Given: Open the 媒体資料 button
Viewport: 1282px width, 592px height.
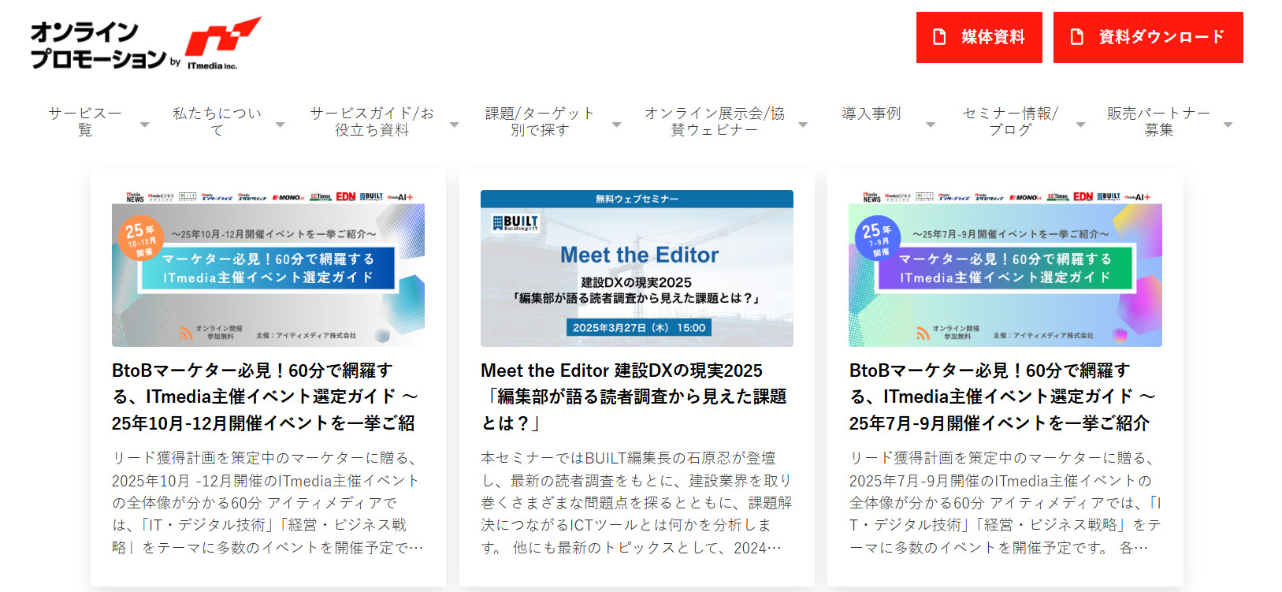Looking at the screenshot, I should coord(979,37).
